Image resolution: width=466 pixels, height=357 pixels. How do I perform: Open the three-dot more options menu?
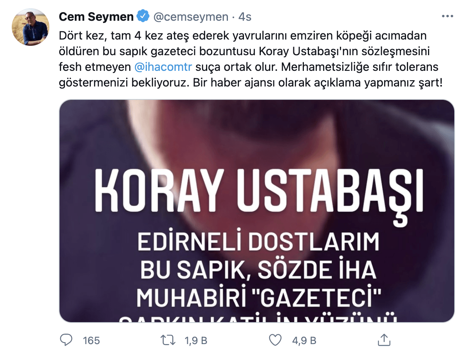(x=447, y=16)
